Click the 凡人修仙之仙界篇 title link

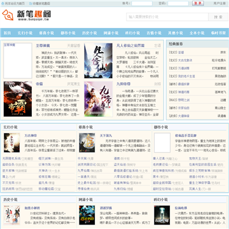pyautogui.click(x=130, y=46)
